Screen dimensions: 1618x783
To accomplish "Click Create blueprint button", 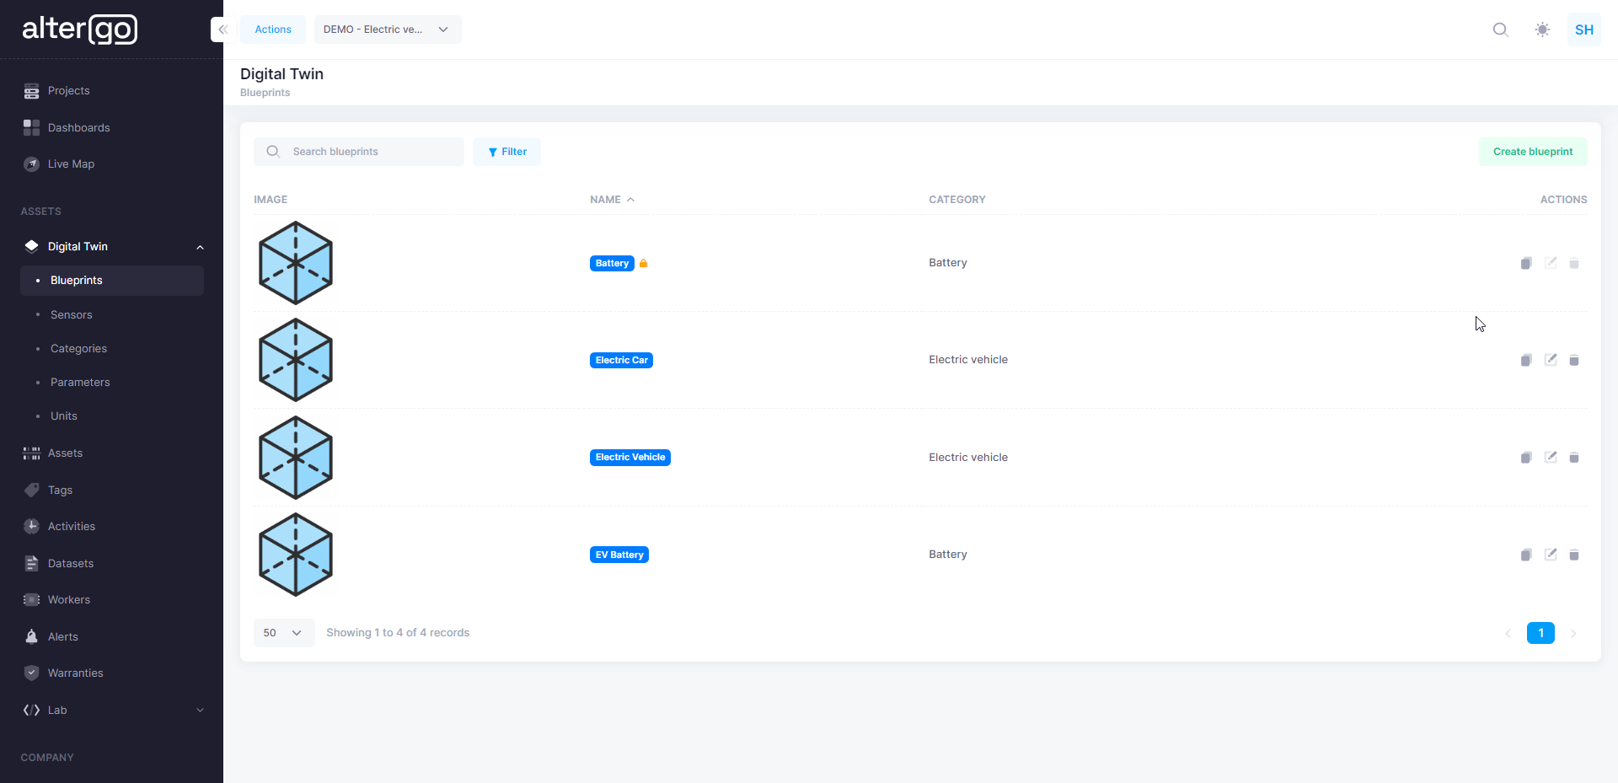I will (x=1532, y=152).
